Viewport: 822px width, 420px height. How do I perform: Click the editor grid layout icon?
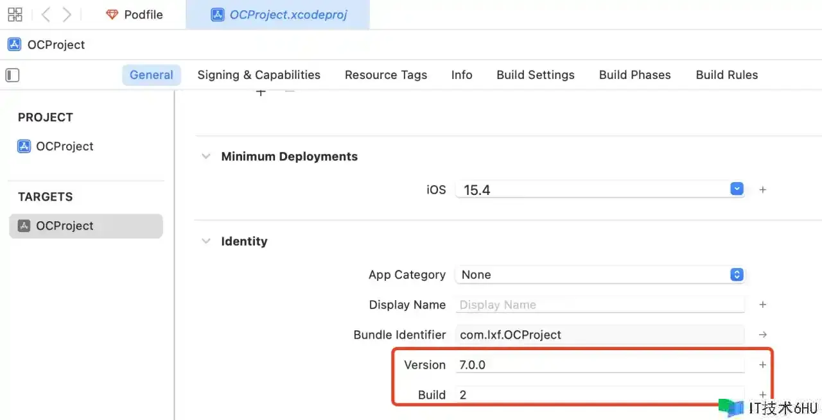click(x=15, y=15)
